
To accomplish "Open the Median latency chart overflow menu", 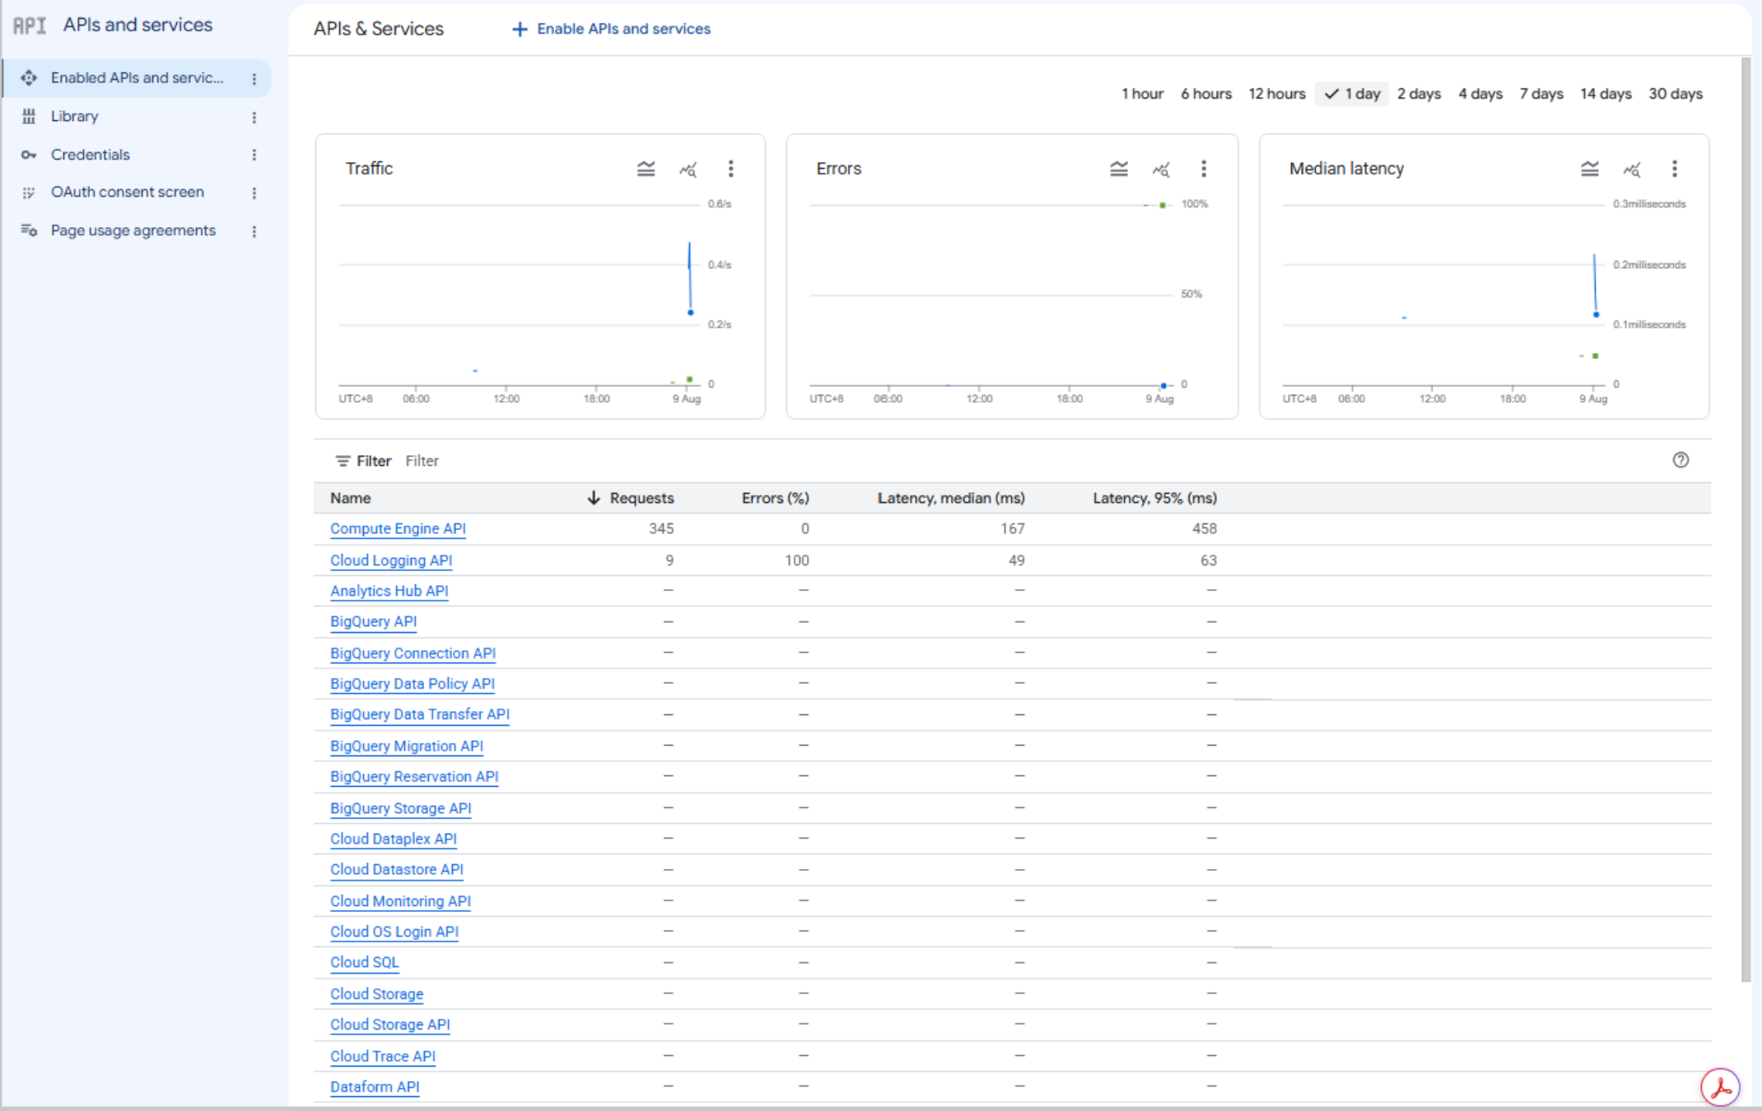I will coord(1675,169).
